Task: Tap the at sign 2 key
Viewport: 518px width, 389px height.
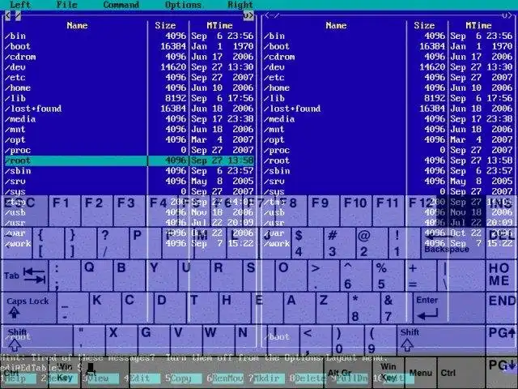Action: pyautogui.click(x=372, y=242)
